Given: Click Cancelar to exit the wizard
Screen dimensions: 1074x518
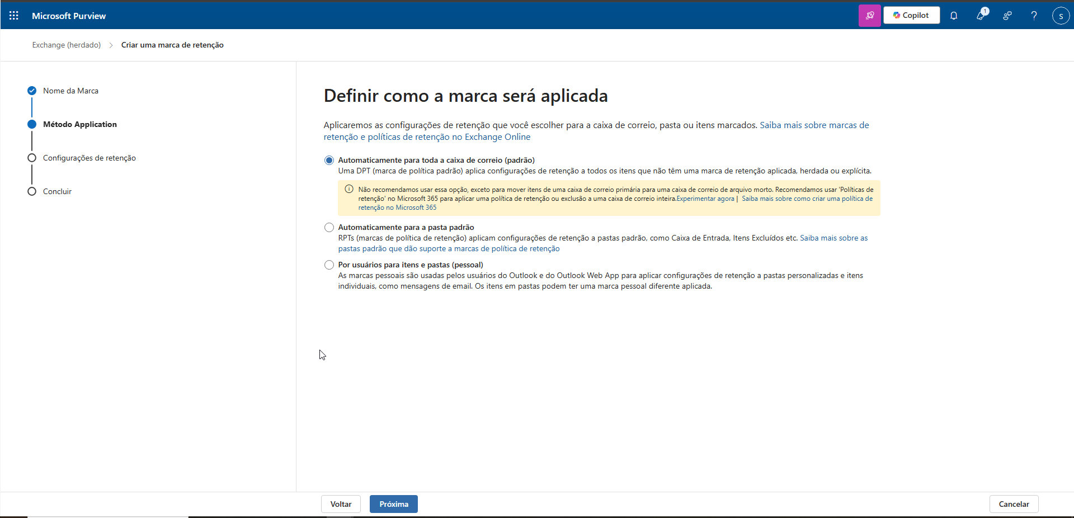Looking at the screenshot, I should pyautogui.click(x=1014, y=504).
